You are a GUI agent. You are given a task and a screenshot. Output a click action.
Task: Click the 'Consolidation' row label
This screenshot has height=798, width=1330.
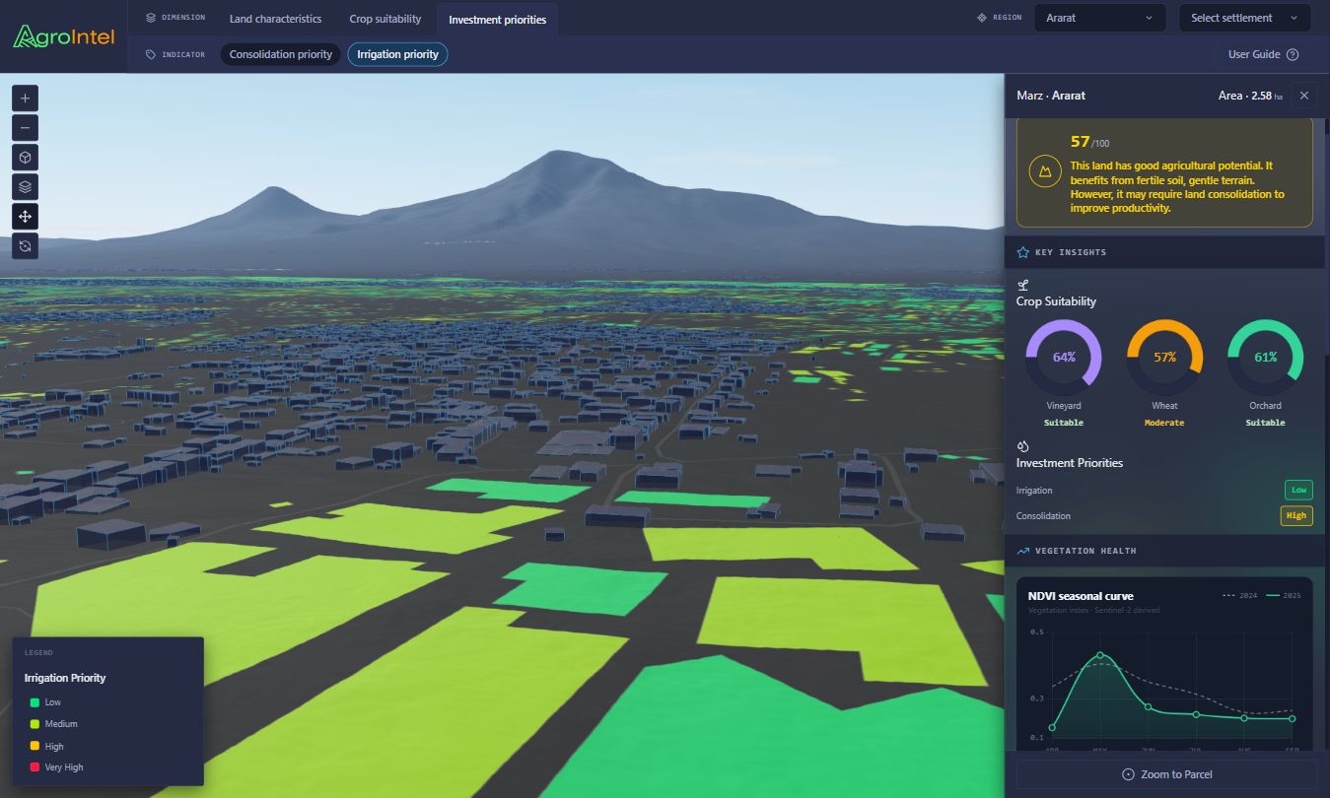pyautogui.click(x=1043, y=515)
